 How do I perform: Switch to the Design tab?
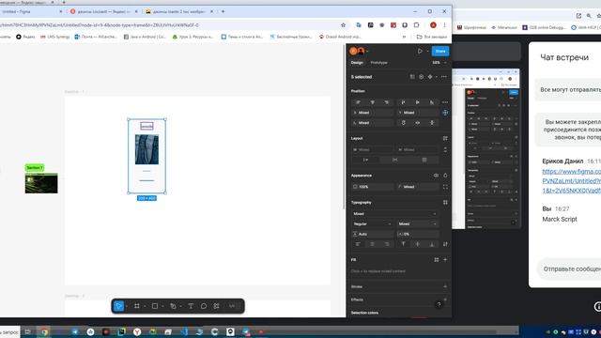[357, 63]
